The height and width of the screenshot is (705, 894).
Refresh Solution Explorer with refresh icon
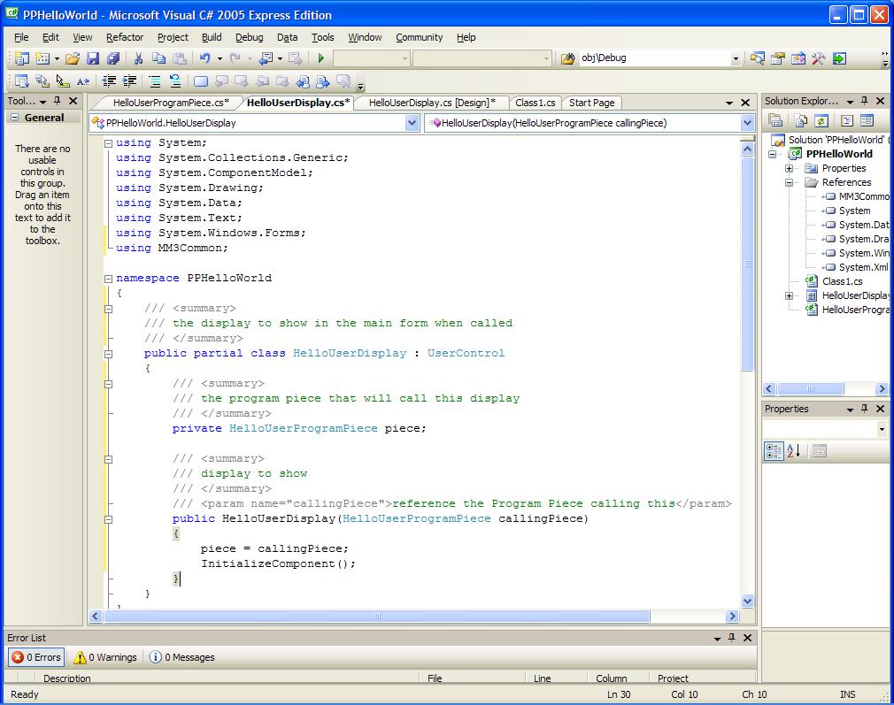pos(821,120)
